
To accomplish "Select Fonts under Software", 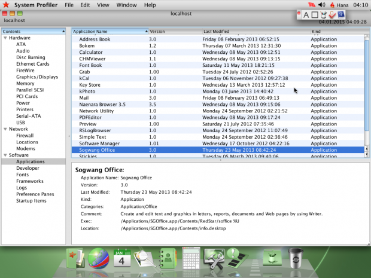I will 22,175.
